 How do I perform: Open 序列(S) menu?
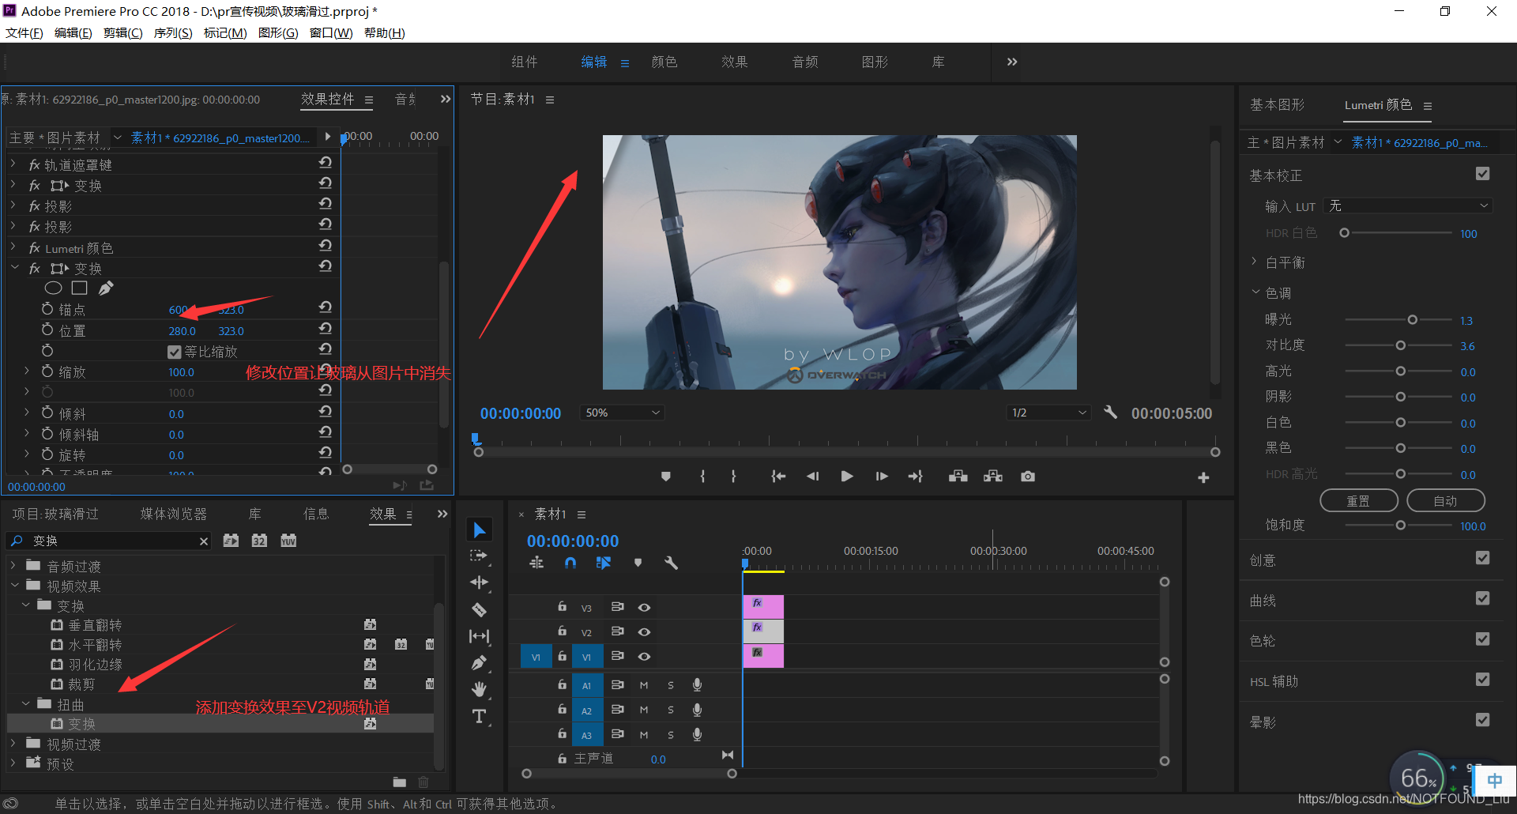click(x=173, y=32)
